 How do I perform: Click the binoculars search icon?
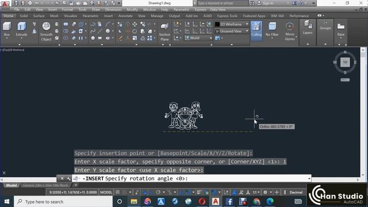pyautogui.click(x=252, y=3)
